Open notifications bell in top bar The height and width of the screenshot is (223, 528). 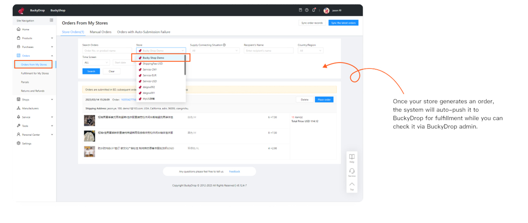click(313, 10)
